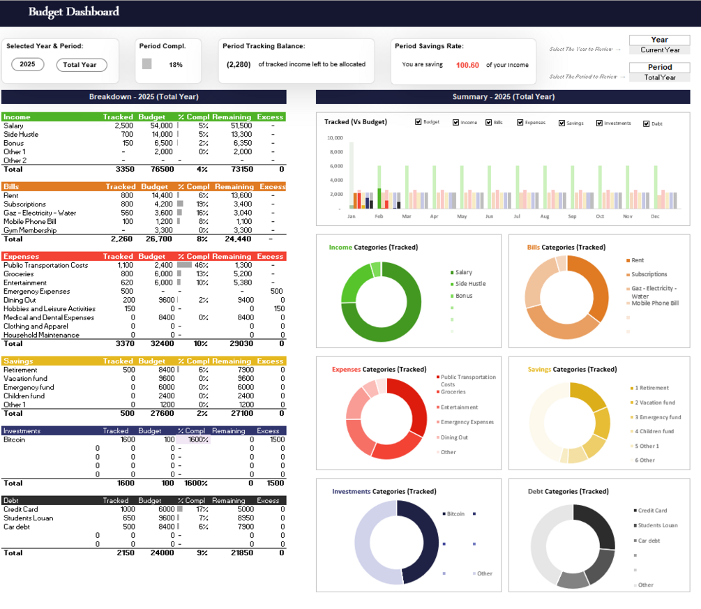
Task: Select the green Income section header
Action: [144, 116]
